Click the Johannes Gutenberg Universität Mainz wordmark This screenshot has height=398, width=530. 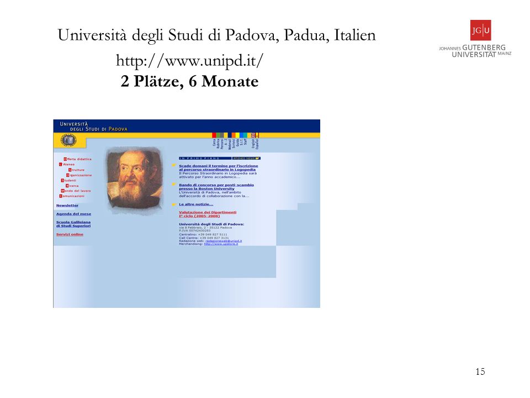(x=475, y=51)
